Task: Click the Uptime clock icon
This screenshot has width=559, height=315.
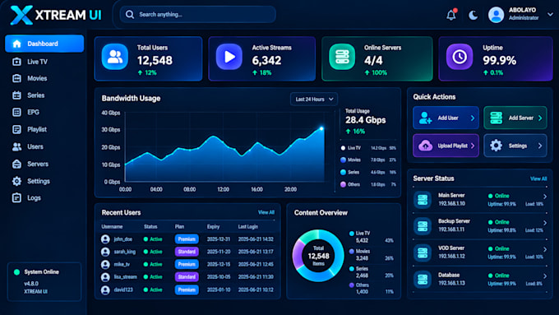Action: pyautogui.click(x=460, y=57)
